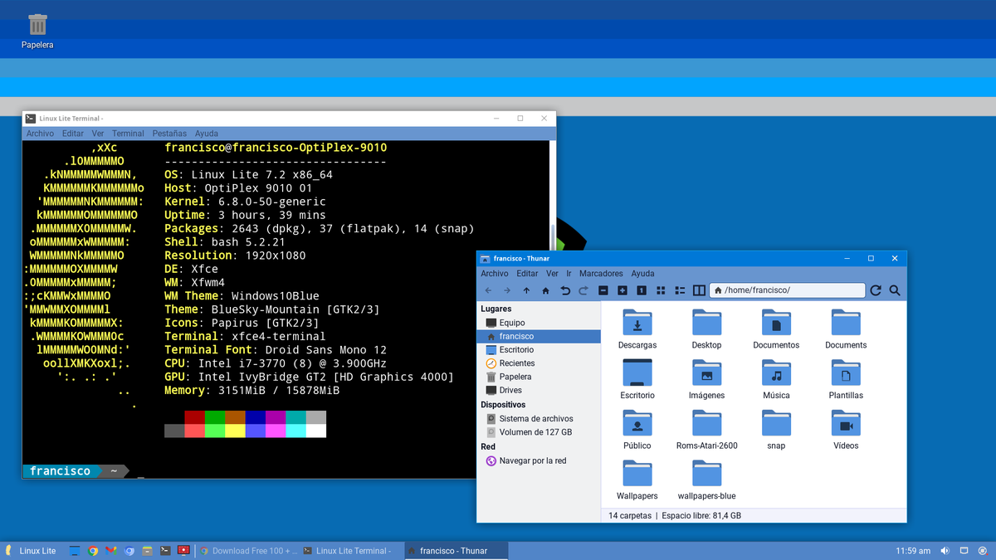Select francisco in Thunar sidebar

[x=539, y=336]
